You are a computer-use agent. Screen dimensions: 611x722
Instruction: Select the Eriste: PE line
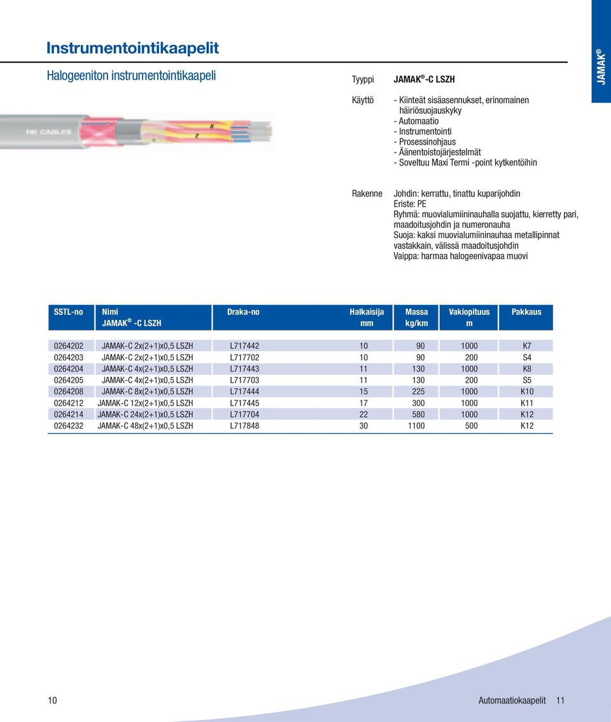pos(410,204)
